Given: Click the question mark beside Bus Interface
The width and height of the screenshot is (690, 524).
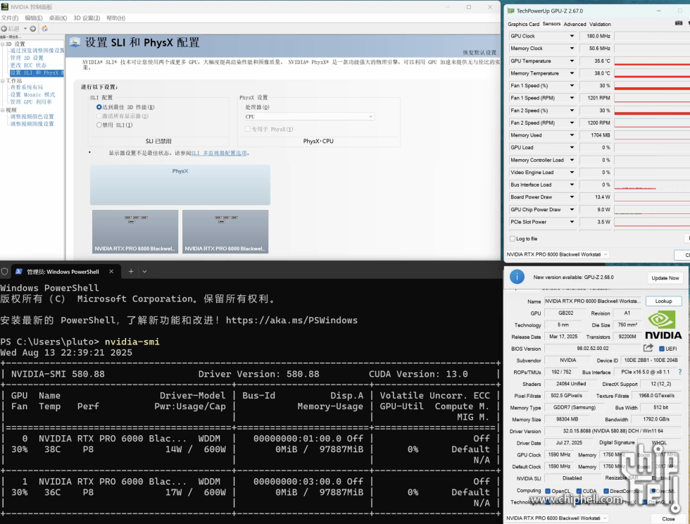Looking at the screenshot, I should [x=680, y=372].
